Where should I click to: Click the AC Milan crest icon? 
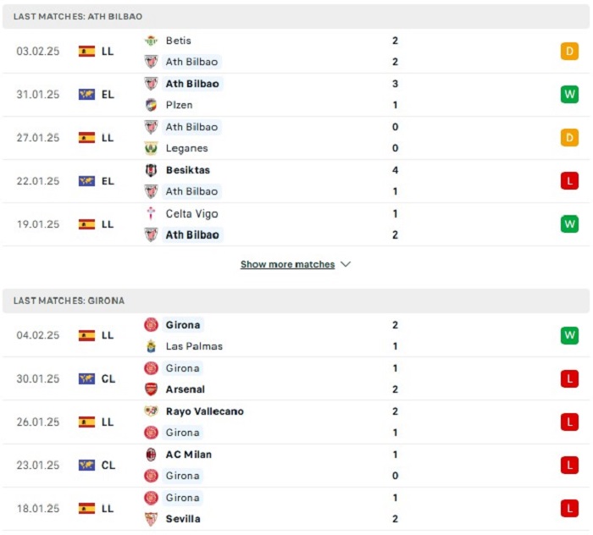[x=151, y=455]
